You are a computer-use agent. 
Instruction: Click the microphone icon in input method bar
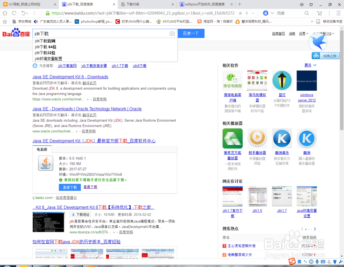(317, 261)
